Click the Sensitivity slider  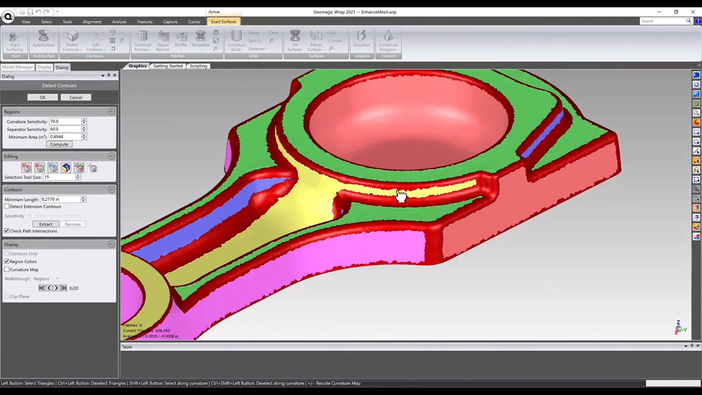coord(32,216)
